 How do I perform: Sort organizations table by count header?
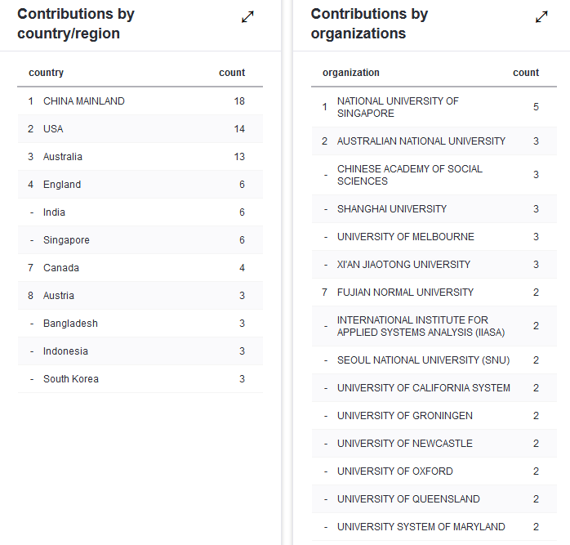526,73
